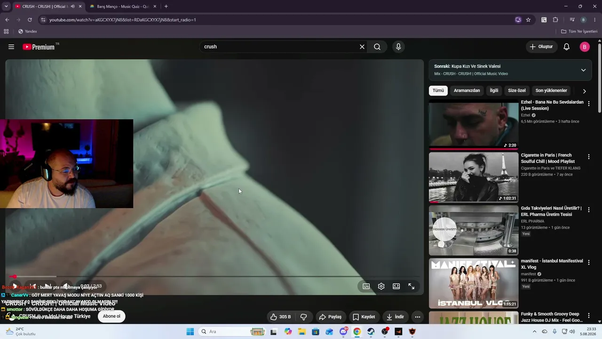The image size is (602, 339).
Task: Open a new browser tab
Action: point(166,7)
